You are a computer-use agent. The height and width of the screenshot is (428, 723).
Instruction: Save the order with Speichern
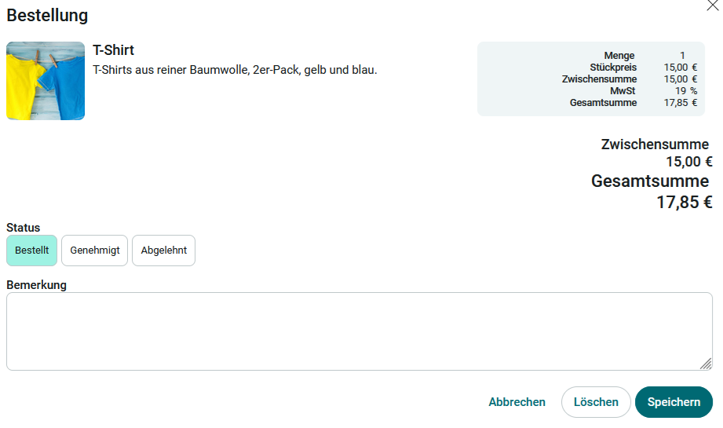674,402
